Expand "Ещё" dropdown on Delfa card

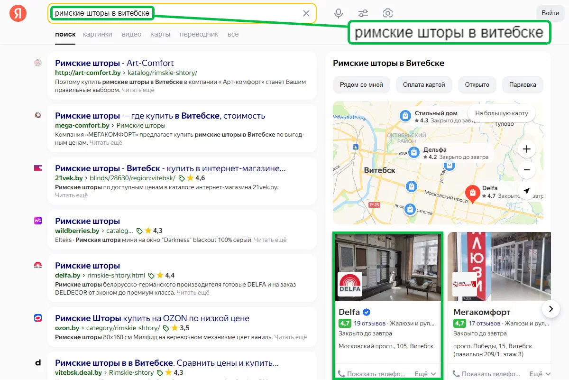click(x=425, y=374)
